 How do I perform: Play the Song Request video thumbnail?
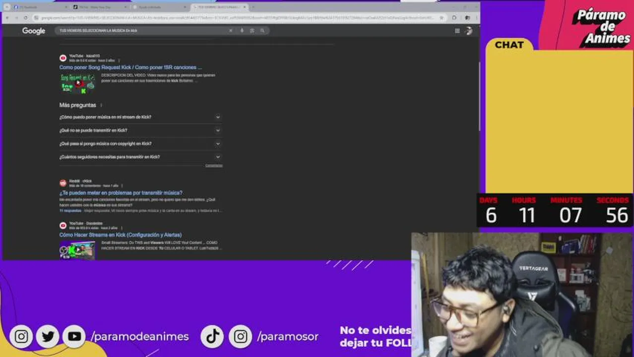pos(77,83)
